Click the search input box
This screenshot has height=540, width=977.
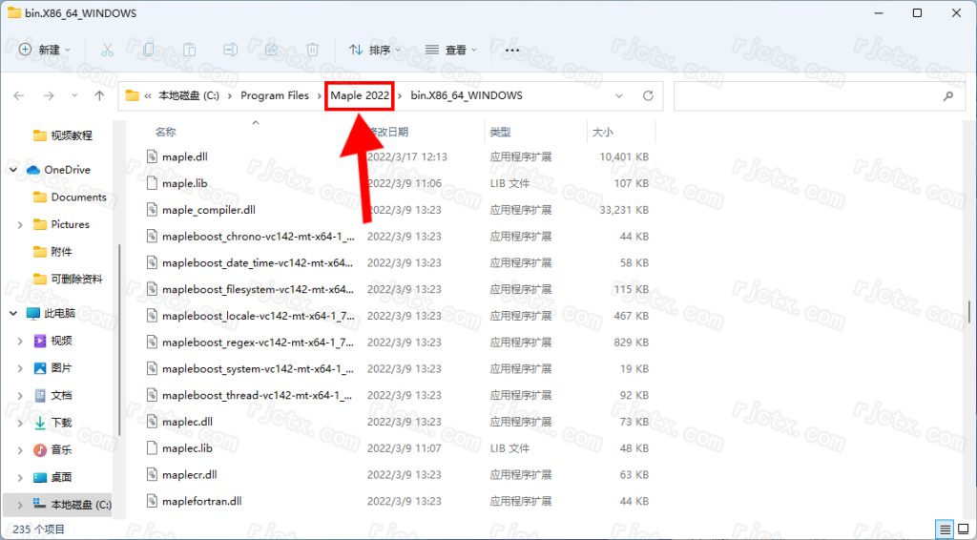pos(806,95)
